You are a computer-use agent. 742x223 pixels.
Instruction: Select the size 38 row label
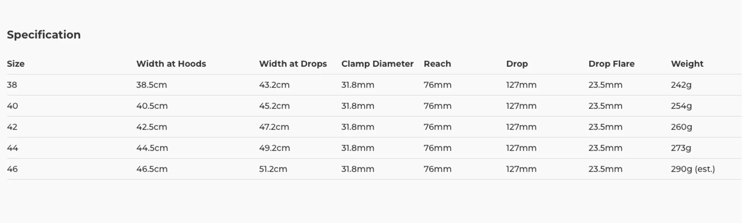[x=12, y=85]
